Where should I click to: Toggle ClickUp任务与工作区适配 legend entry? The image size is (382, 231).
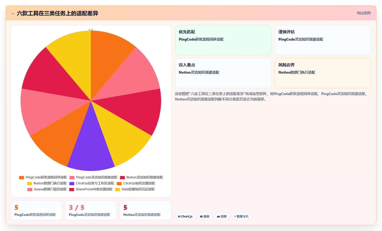point(92,183)
